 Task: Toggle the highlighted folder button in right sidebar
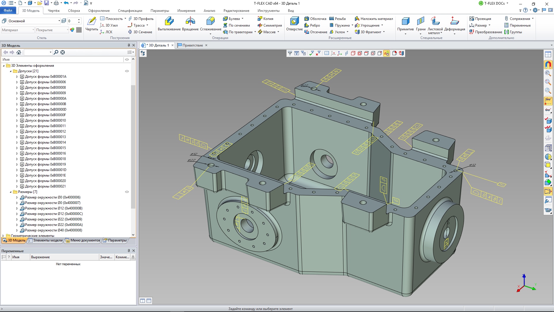tap(548, 191)
